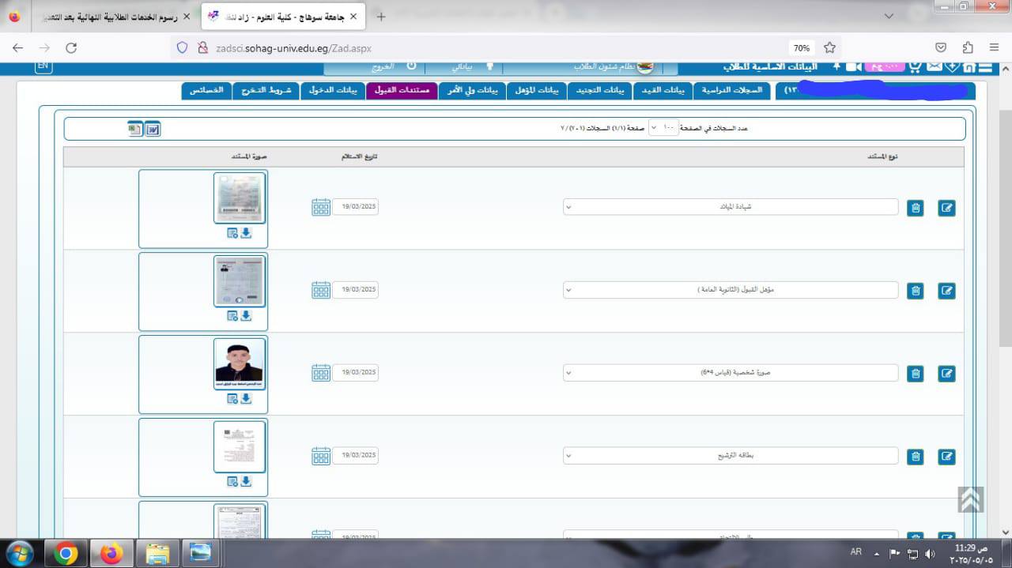Delete the high school qualification document row
The width and height of the screenshot is (1012, 568).
915,291
